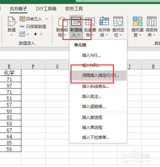Expand the 合并转换 dropdown chevron

click(107, 35)
